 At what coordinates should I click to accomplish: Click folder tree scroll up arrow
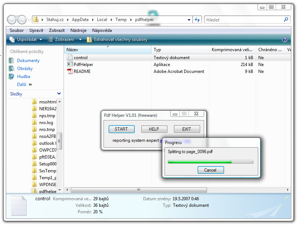tap(60, 102)
